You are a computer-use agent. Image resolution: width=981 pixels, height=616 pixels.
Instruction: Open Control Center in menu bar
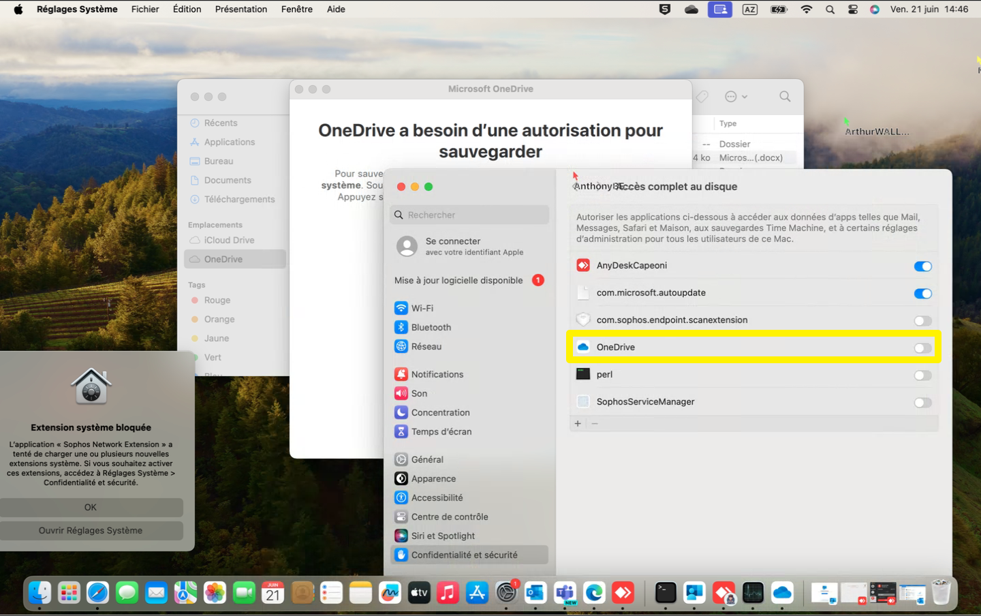[852, 9]
